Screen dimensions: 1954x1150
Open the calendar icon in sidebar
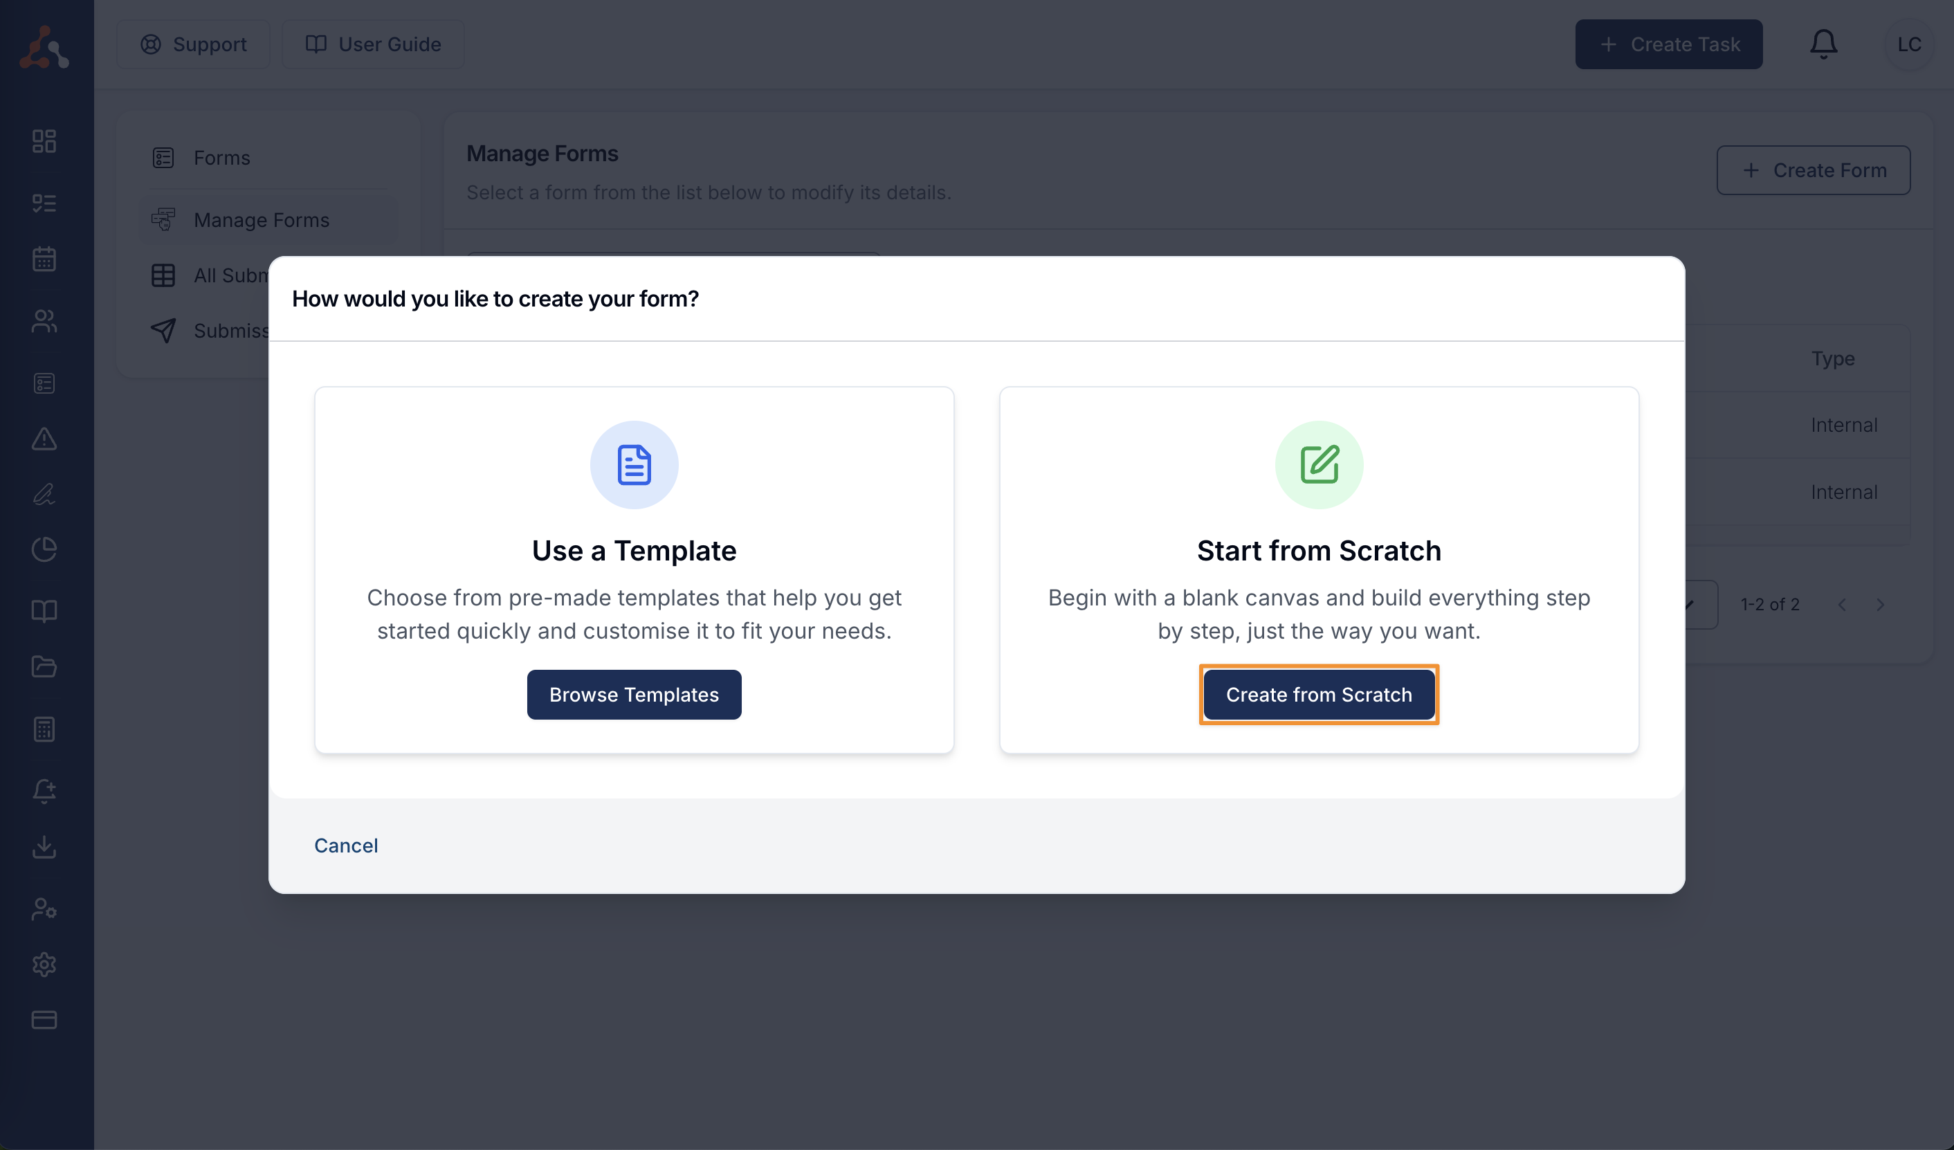tap(44, 259)
